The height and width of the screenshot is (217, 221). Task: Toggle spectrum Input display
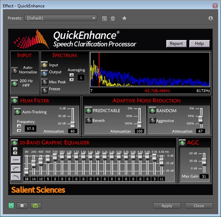[45, 65]
